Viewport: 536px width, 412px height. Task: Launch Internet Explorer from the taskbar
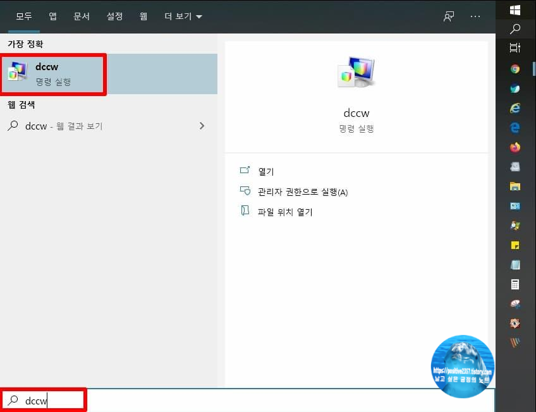point(515,108)
